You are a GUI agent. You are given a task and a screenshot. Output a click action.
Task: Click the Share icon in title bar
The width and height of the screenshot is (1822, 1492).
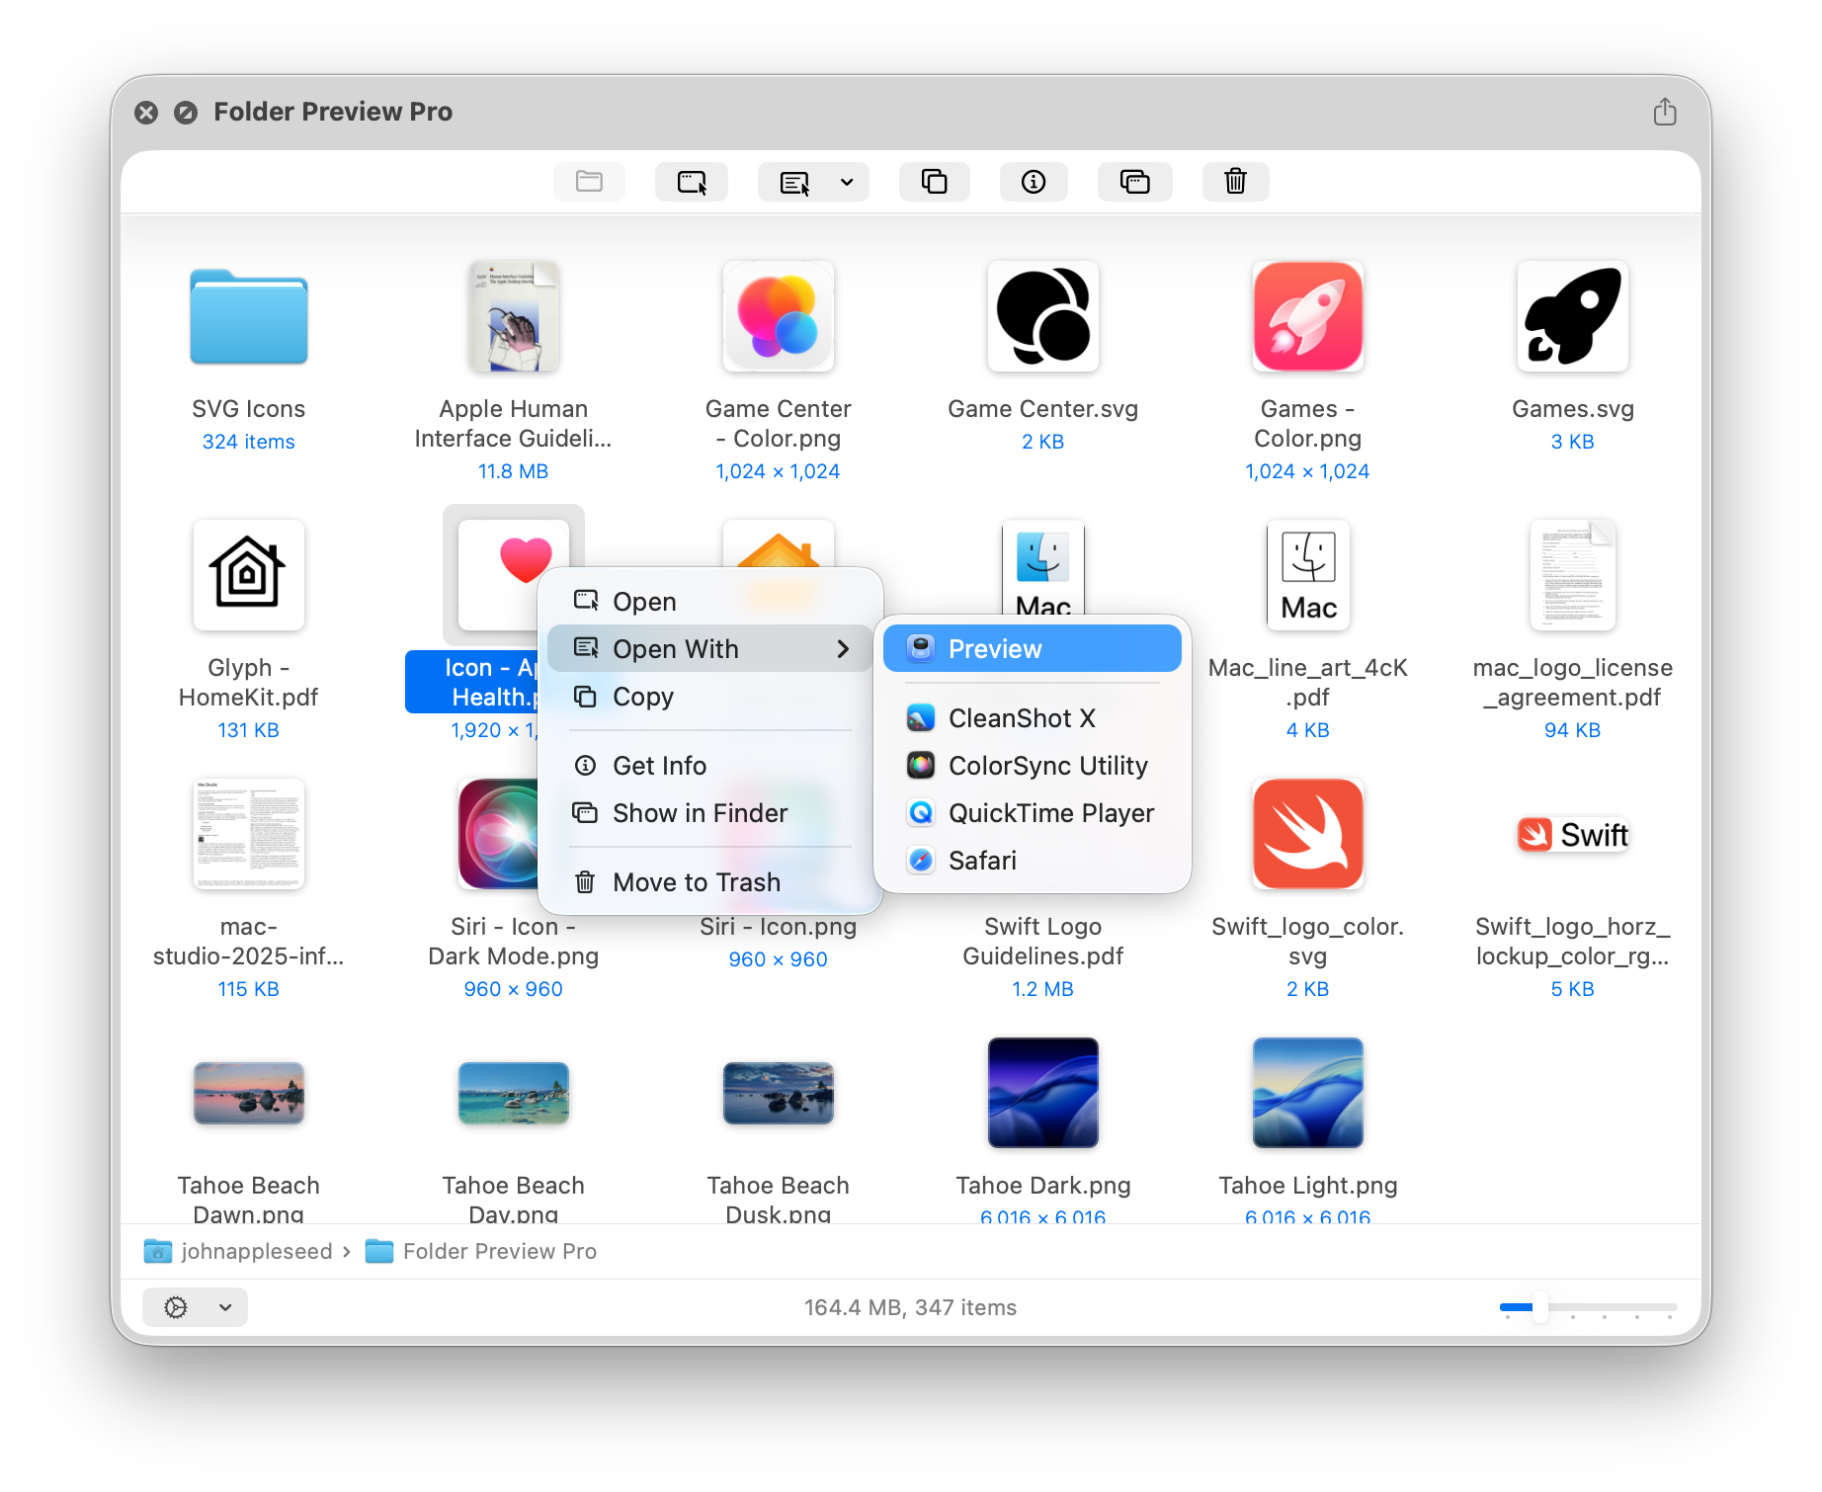pos(1664,112)
